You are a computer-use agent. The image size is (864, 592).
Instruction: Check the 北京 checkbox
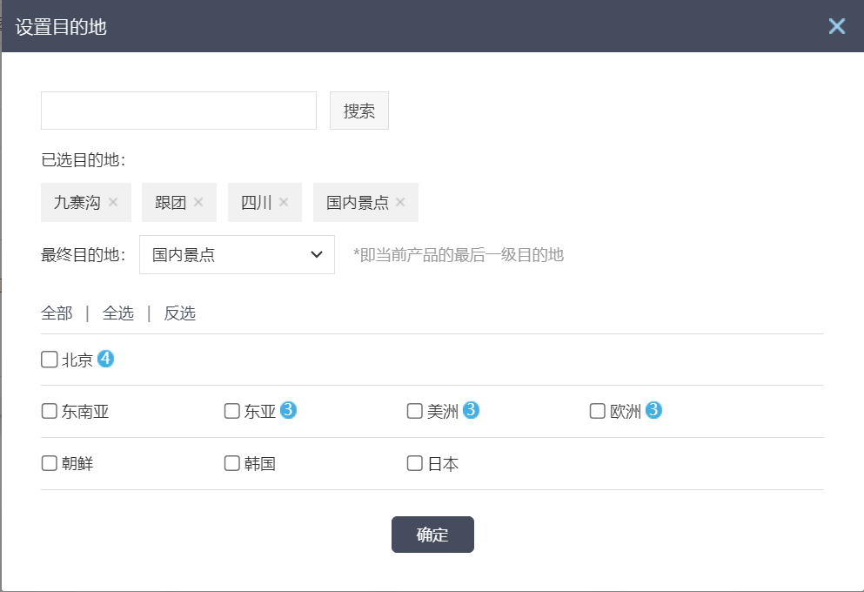(50, 359)
